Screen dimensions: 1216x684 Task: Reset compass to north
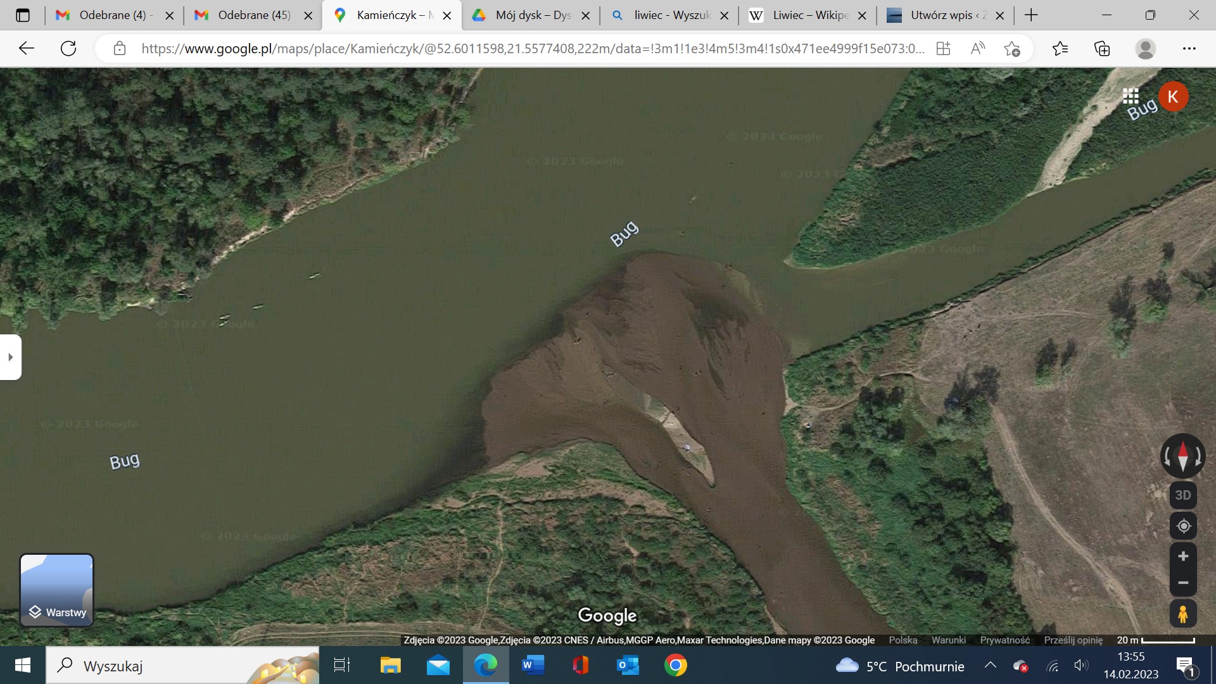click(1182, 455)
